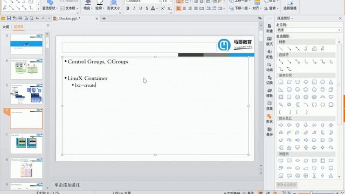The image size is (345, 194).
Task: Select slide 5 thumbnail
Action: click(x=26, y=94)
